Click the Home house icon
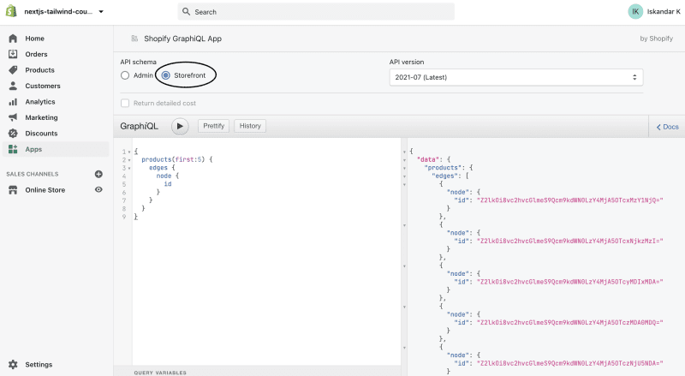685x376 pixels. [x=13, y=39]
